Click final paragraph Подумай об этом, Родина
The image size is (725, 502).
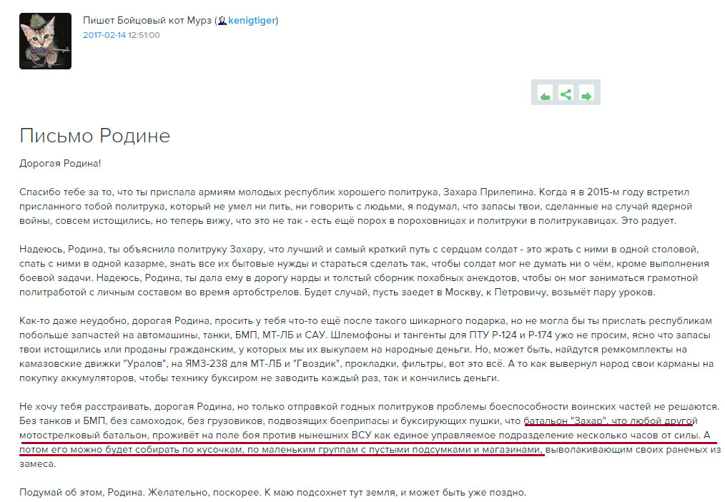click(x=272, y=493)
